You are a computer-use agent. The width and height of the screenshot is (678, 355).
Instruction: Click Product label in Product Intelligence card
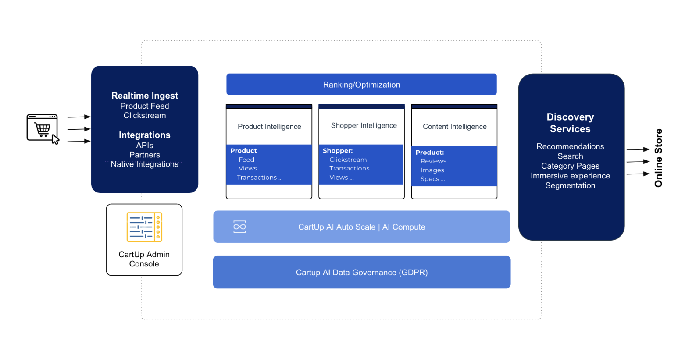tap(243, 151)
